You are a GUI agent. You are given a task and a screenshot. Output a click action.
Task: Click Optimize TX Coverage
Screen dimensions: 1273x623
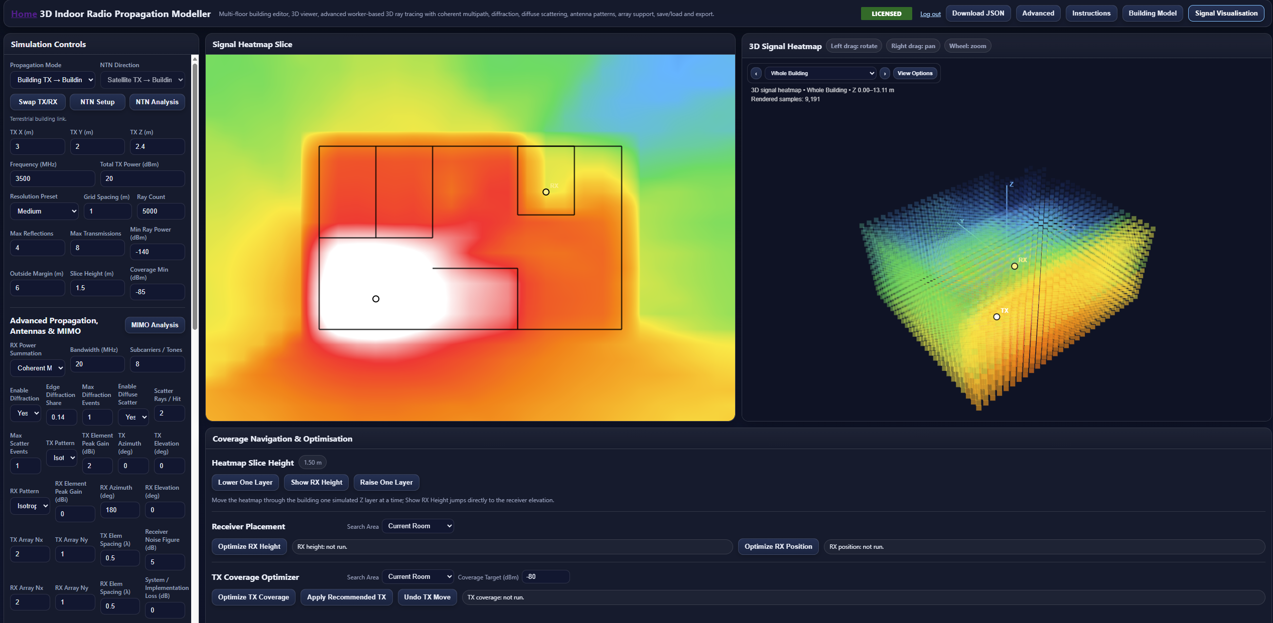pos(253,597)
